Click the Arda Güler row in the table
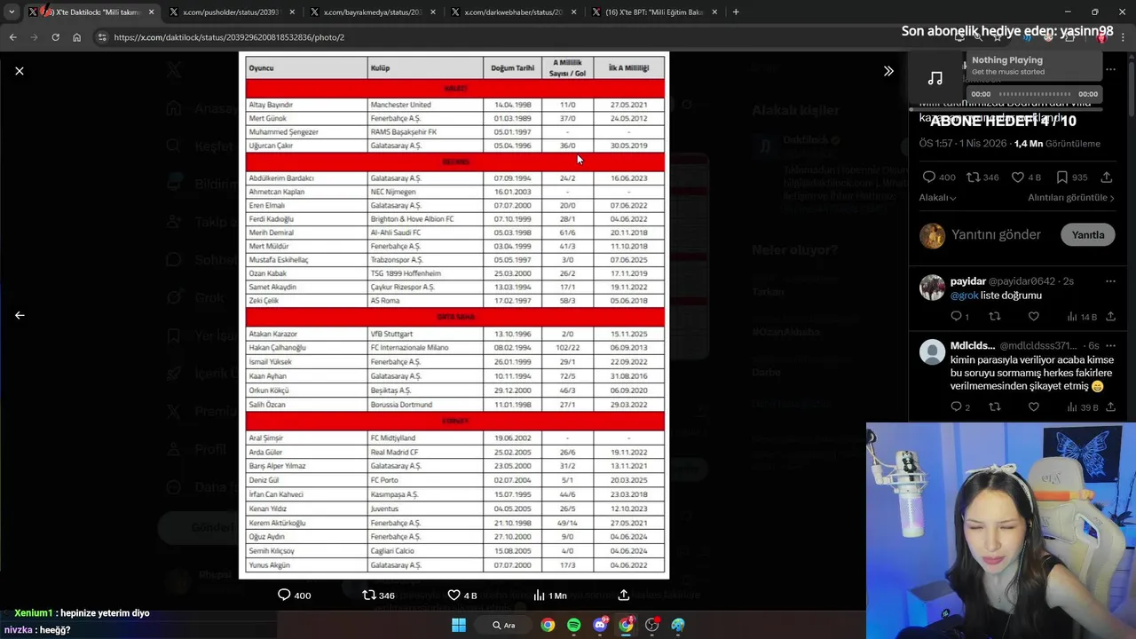 click(x=455, y=452)
